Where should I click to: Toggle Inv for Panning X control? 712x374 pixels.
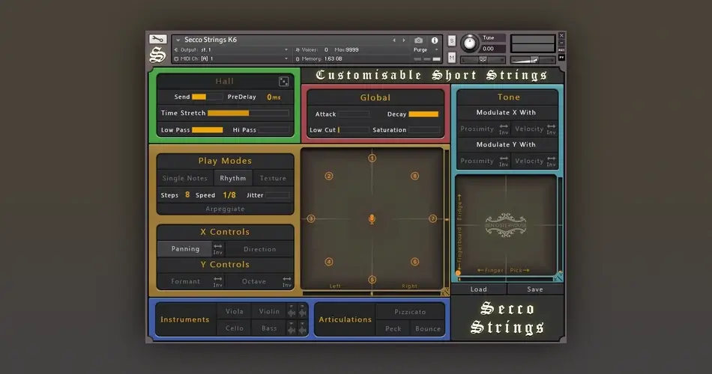coord(218,249)
